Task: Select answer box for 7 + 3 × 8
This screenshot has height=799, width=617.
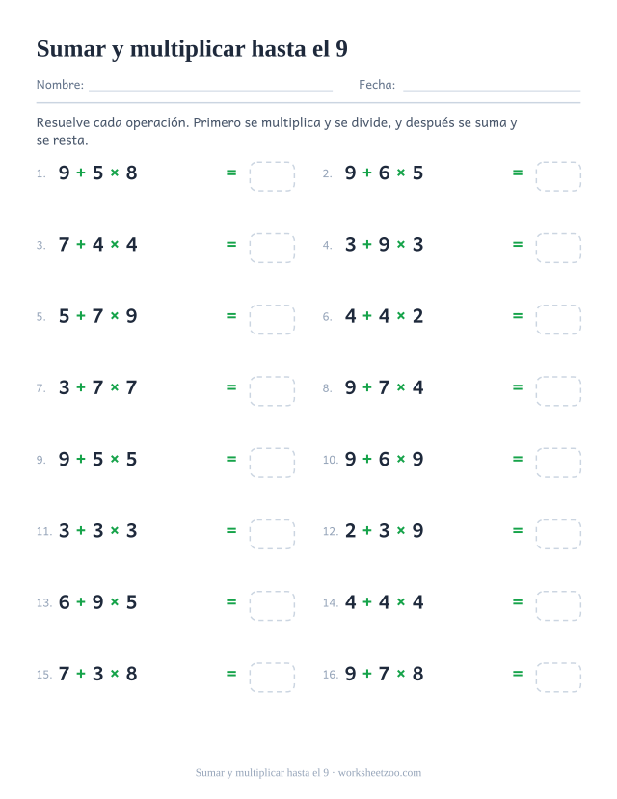Action: coord(272,678)
